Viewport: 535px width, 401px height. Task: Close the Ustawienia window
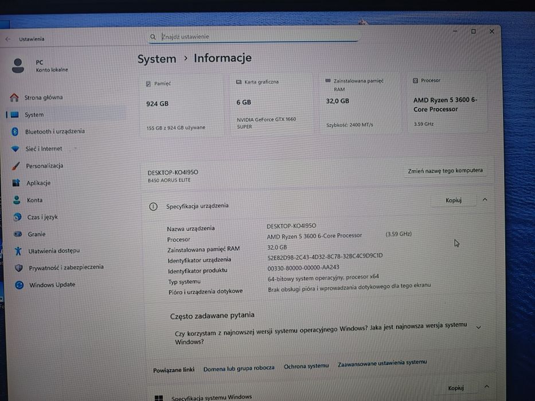pos(491,32)
